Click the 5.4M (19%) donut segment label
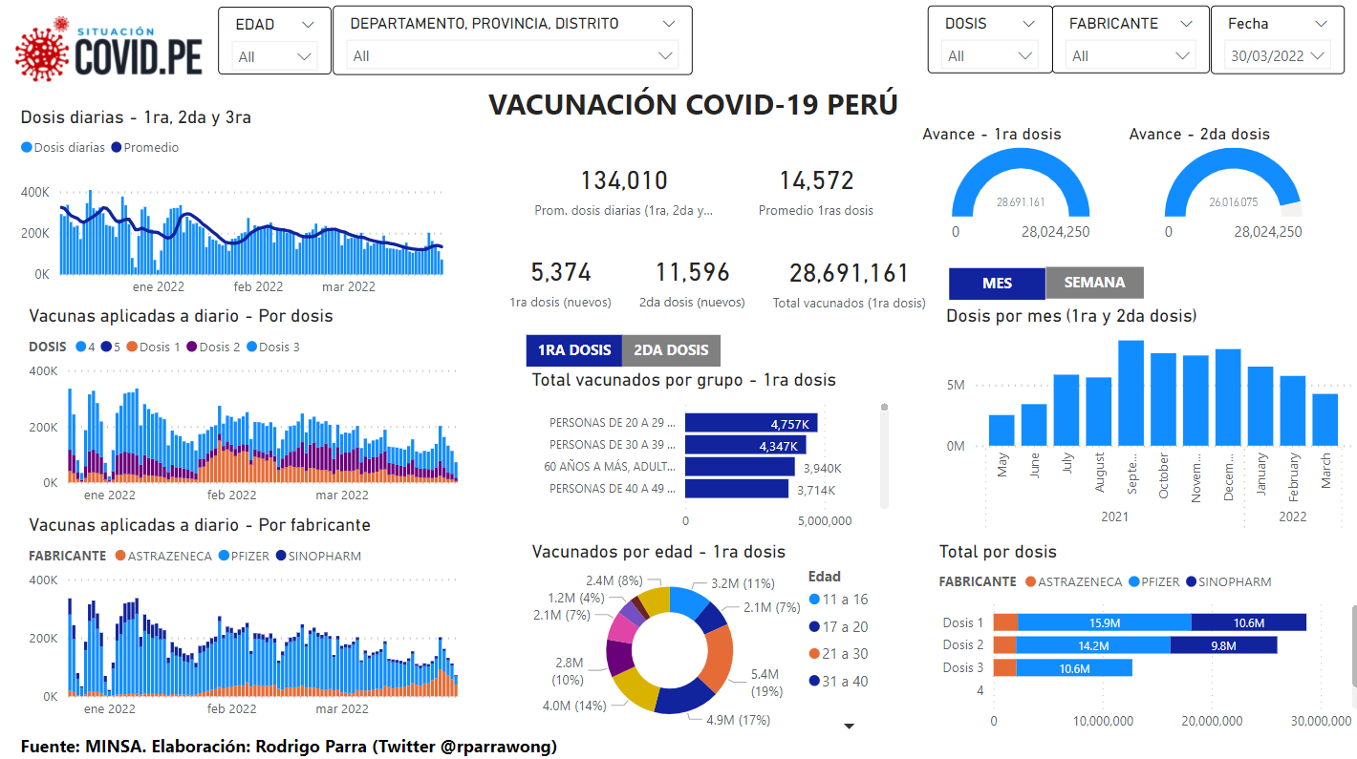The width and height of the screenshot is (1357, 759). click(766, 682)
